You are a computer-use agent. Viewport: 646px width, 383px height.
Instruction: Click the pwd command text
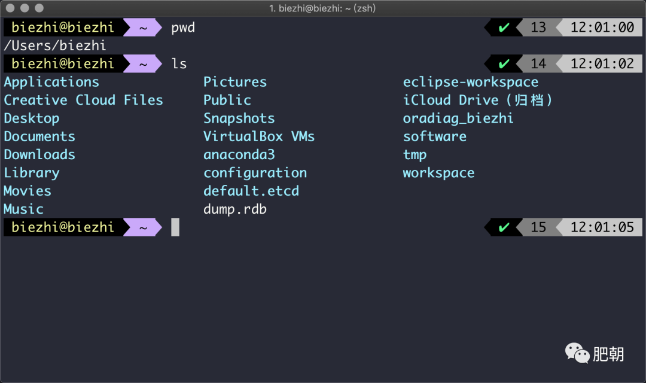pos(183,28)
